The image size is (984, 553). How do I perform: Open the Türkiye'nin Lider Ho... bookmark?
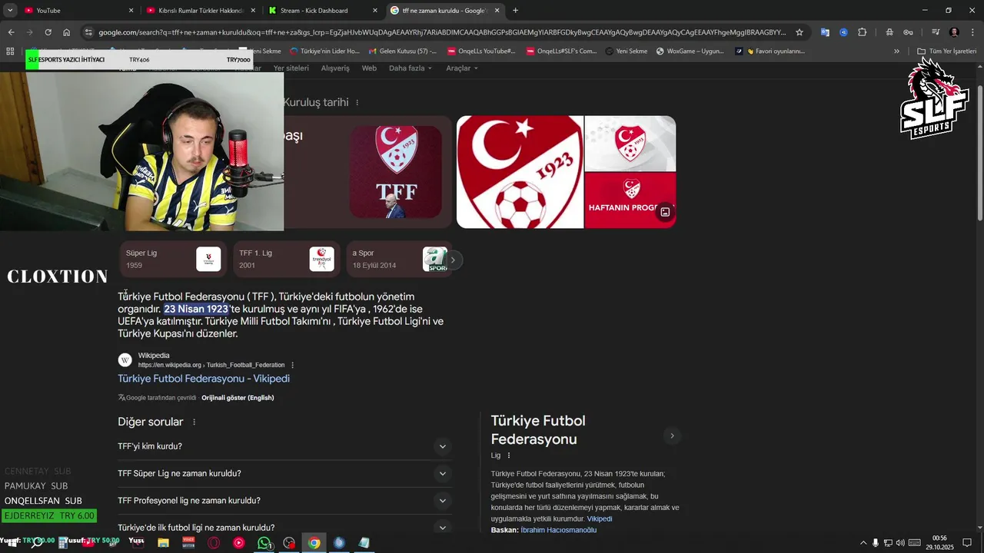[324, 51]
